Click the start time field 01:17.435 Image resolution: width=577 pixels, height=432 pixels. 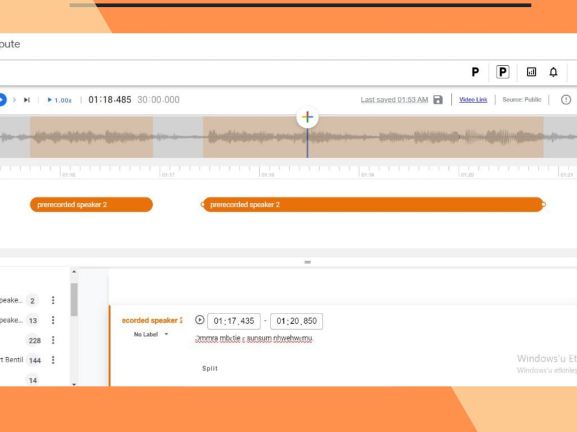pos(234,321)
